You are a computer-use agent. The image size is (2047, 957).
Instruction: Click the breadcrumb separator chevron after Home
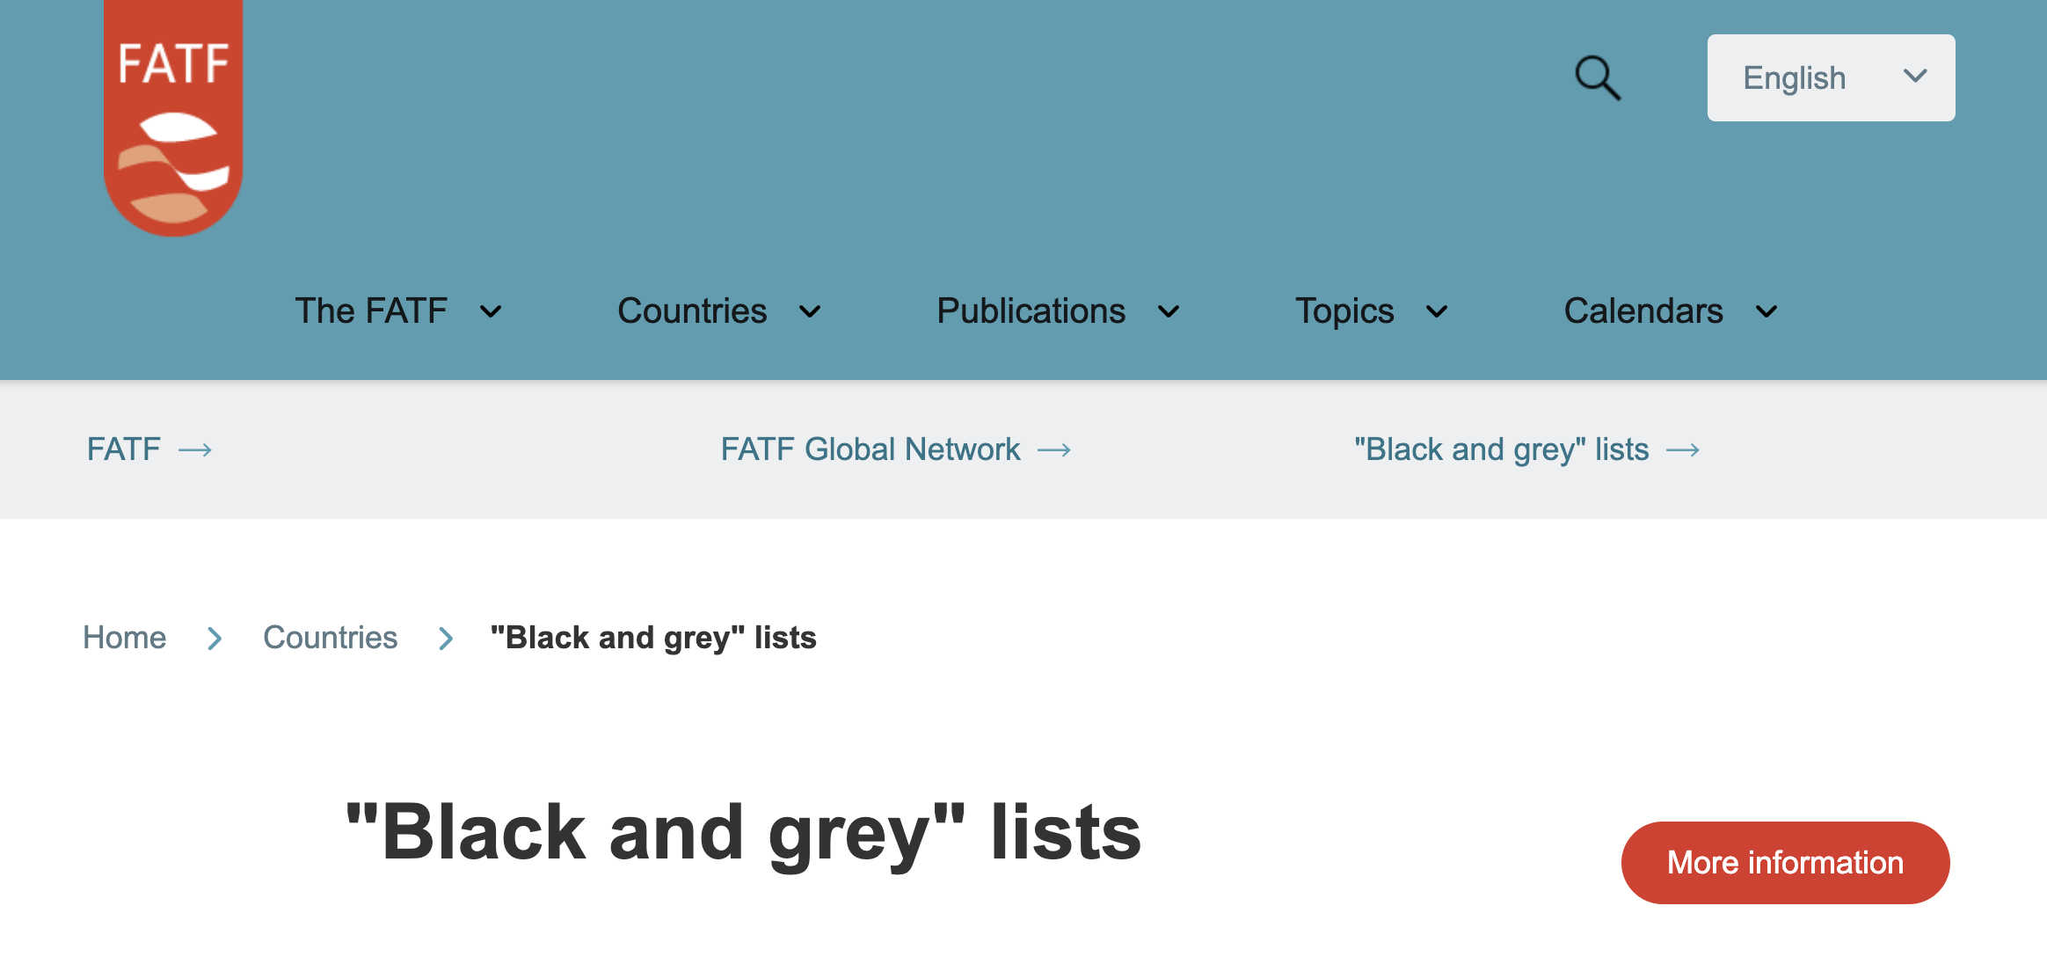pos(214,639)
